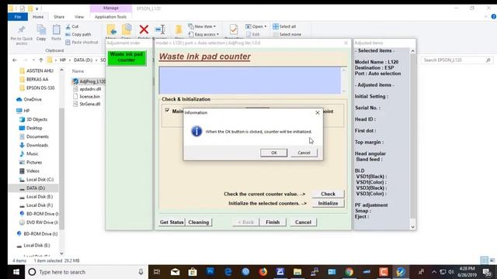497x279 pixels.
Task: Click the Windows Start button
Action: pyautogui.click(x=16, y=272)
